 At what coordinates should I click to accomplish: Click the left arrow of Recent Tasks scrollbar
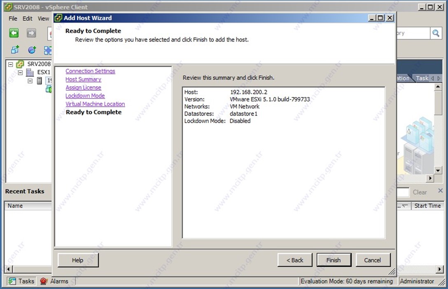coord(9,269)
